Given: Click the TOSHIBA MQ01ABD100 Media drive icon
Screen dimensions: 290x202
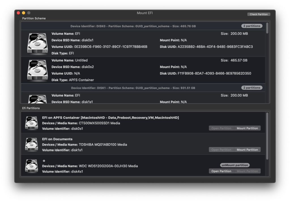Looking at the screenshot, I should pos(31,144).
